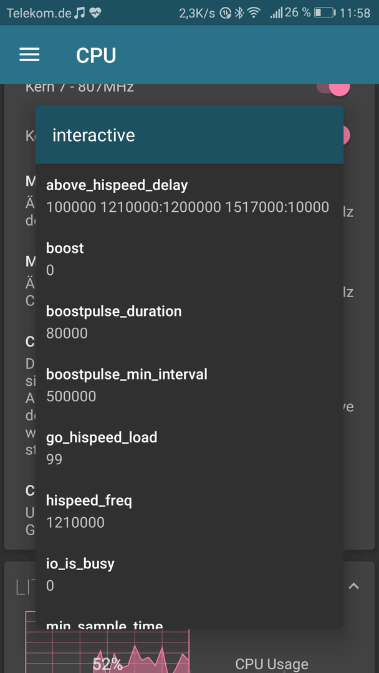The image size is (379, 673).
Task: Tap the min_sample_time entry
Action: tap(189, 623)
